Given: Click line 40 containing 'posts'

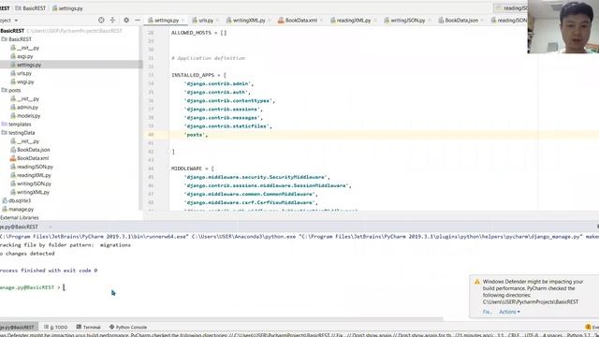Looking at the screenshot, I should coord(372,135).
